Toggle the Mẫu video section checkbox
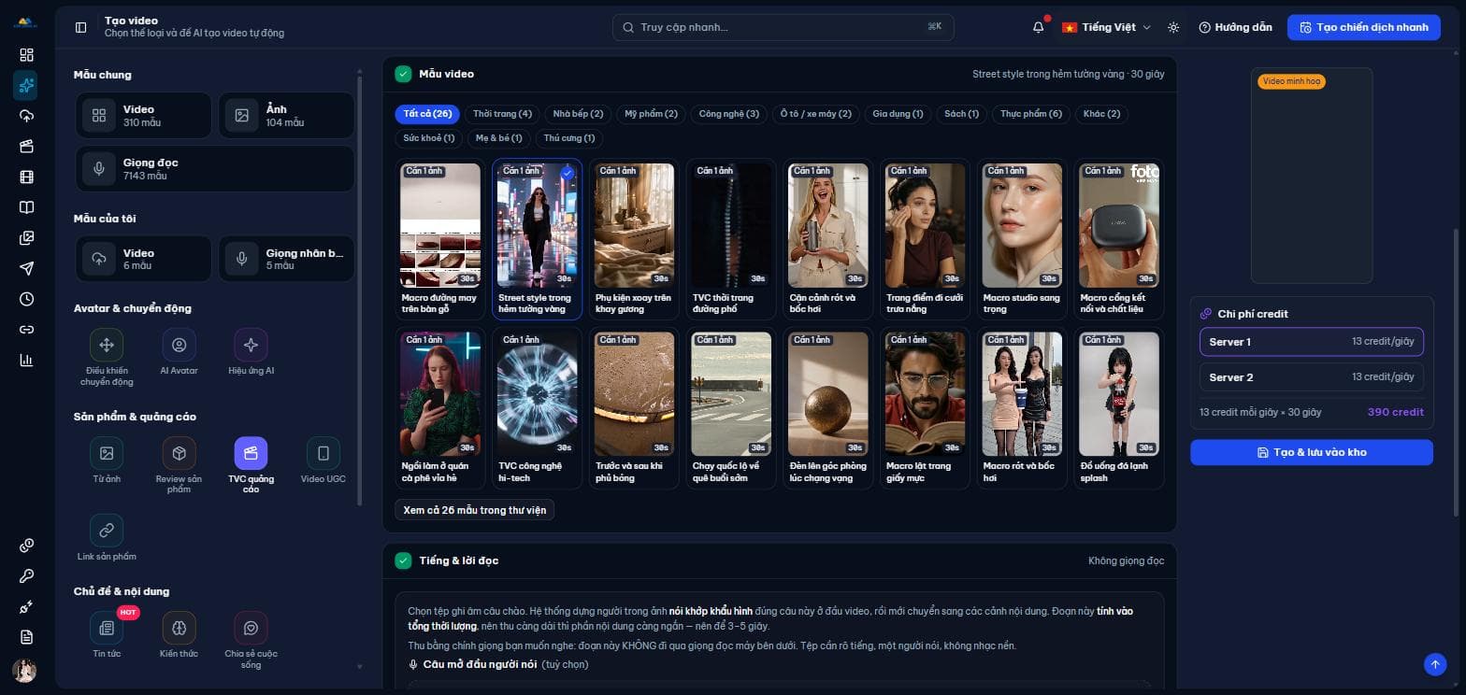Screen dimensions: 1466x695 coord(403,74)
